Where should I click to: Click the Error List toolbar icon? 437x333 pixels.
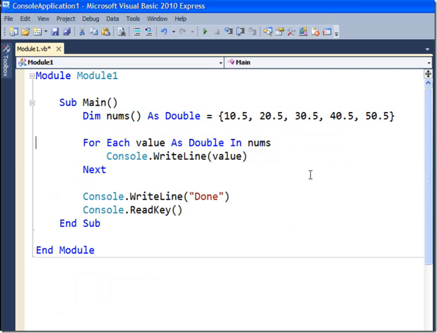pyautogui.click(x=315, y=32)
